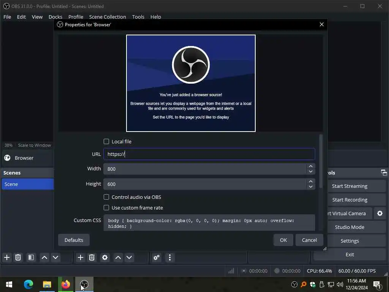Move source up in the list
Screen dimensions: 389x292
[x=118, y=257]
